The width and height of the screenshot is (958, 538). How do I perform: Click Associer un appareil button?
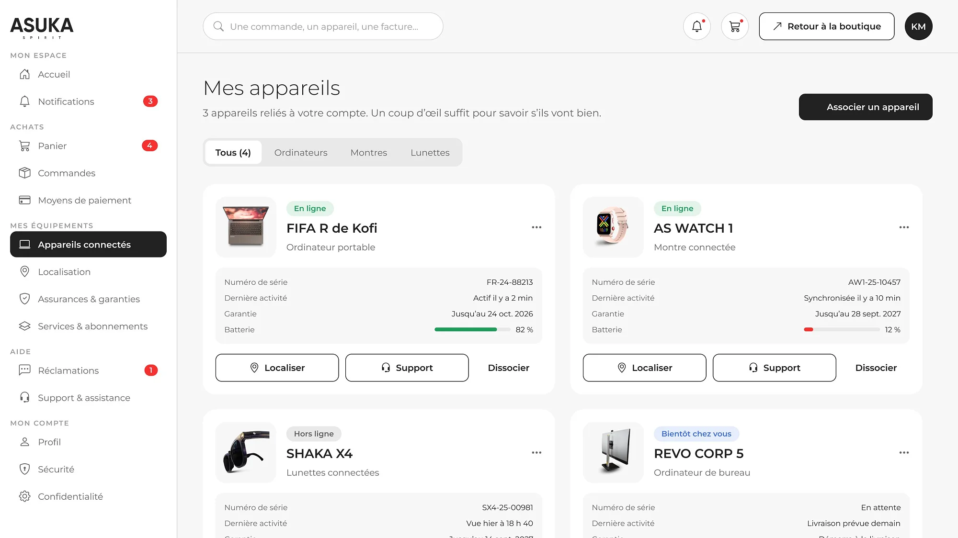pos(866,107)
